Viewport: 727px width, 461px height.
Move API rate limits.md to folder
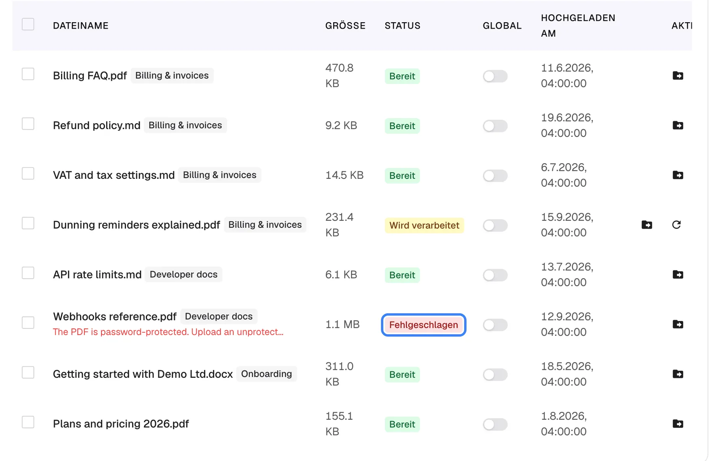pos(678,275)
